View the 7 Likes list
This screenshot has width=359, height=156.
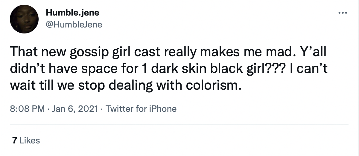tap(25, 140)
